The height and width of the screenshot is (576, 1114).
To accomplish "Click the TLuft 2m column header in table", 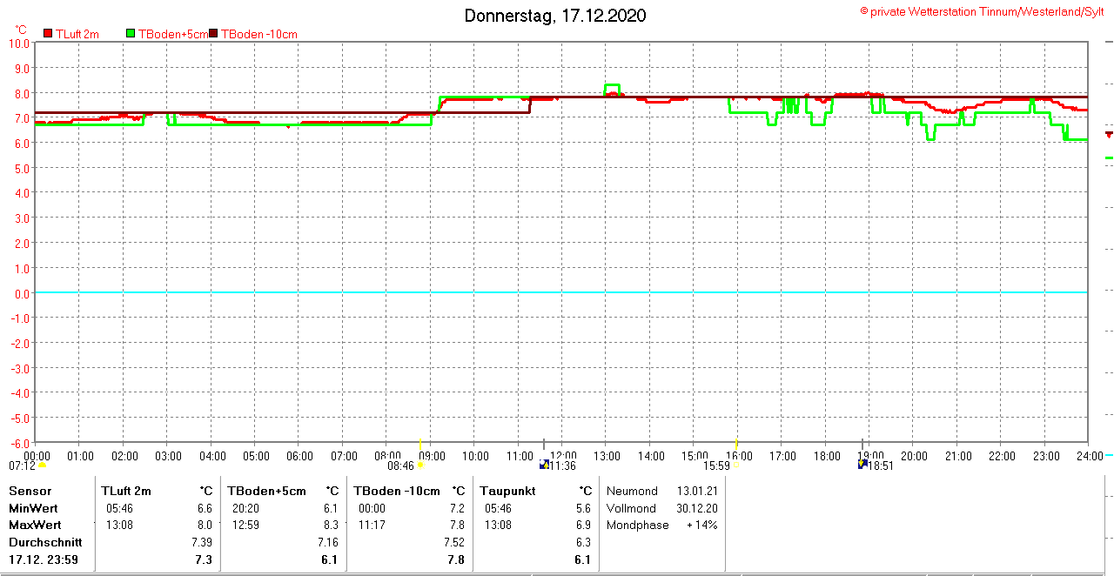I will click(x=126, y=491).
